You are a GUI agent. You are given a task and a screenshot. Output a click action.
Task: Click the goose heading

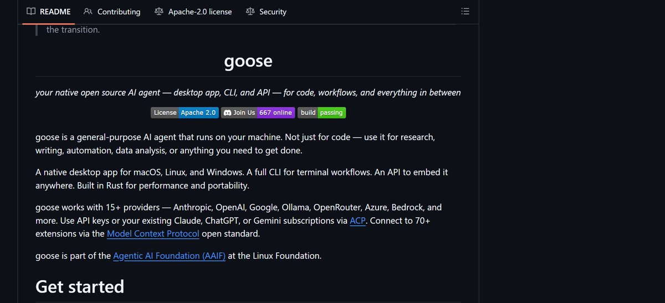pyautogui.click(x=248, y=60)
